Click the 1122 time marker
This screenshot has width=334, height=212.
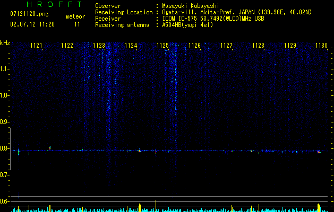[67, 46]
